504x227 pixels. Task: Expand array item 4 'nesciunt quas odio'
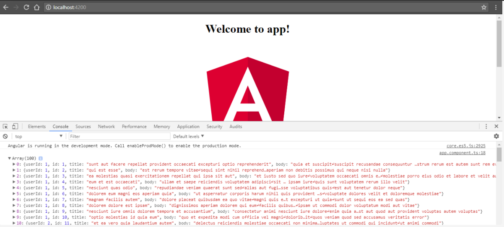tap(14, 188)
